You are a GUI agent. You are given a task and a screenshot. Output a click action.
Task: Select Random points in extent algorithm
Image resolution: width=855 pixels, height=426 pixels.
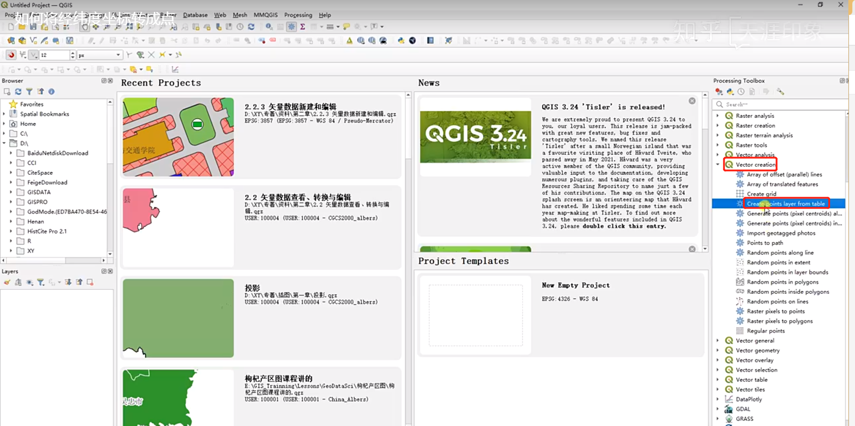tap(779, 262)
